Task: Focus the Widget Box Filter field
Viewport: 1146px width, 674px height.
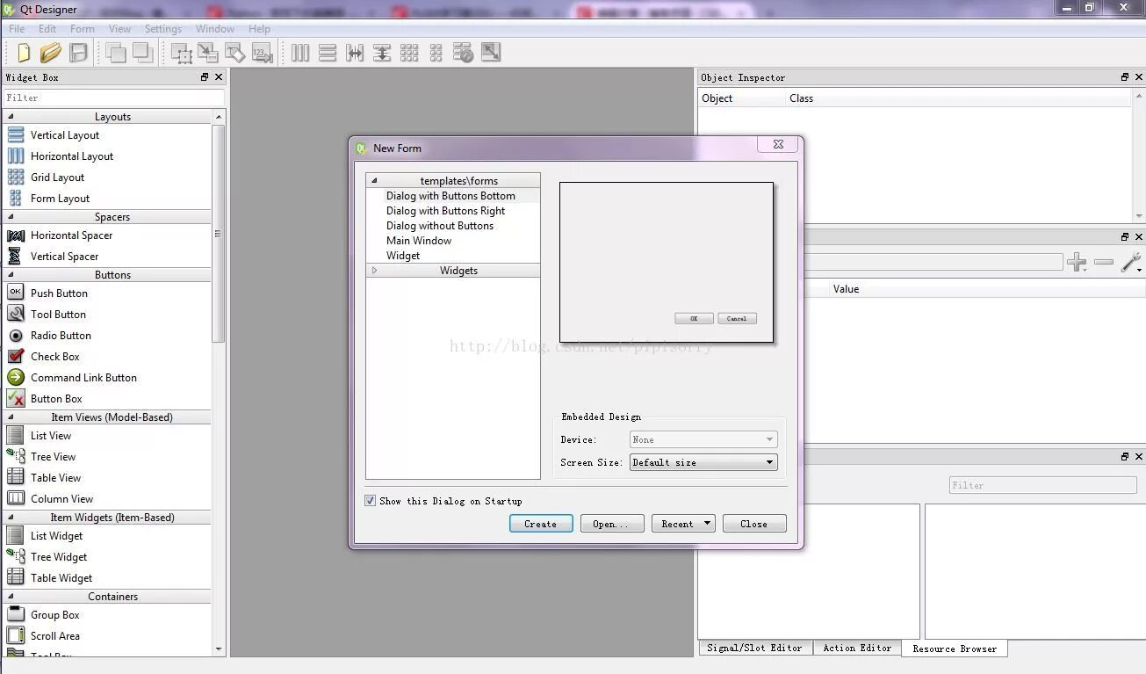Action: click(113, 98)
